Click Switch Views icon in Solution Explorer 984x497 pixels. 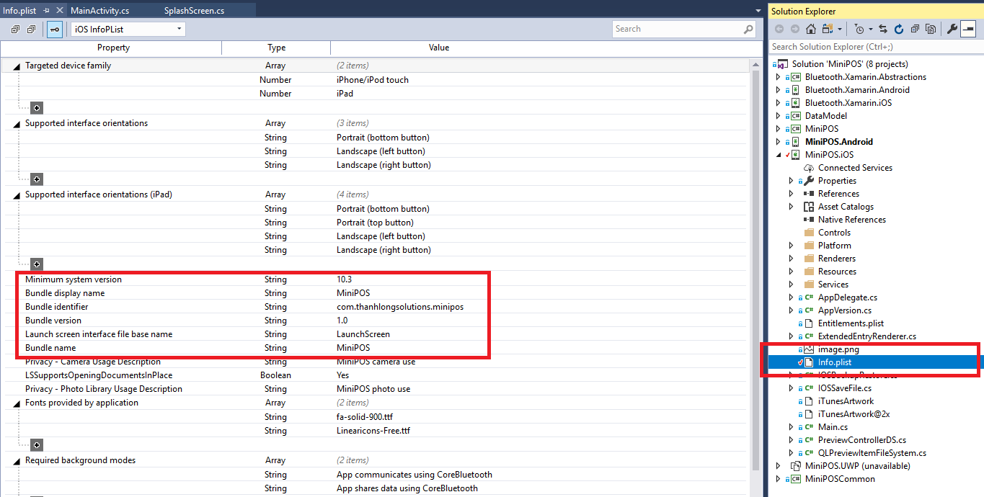click(x=827, y=29)
